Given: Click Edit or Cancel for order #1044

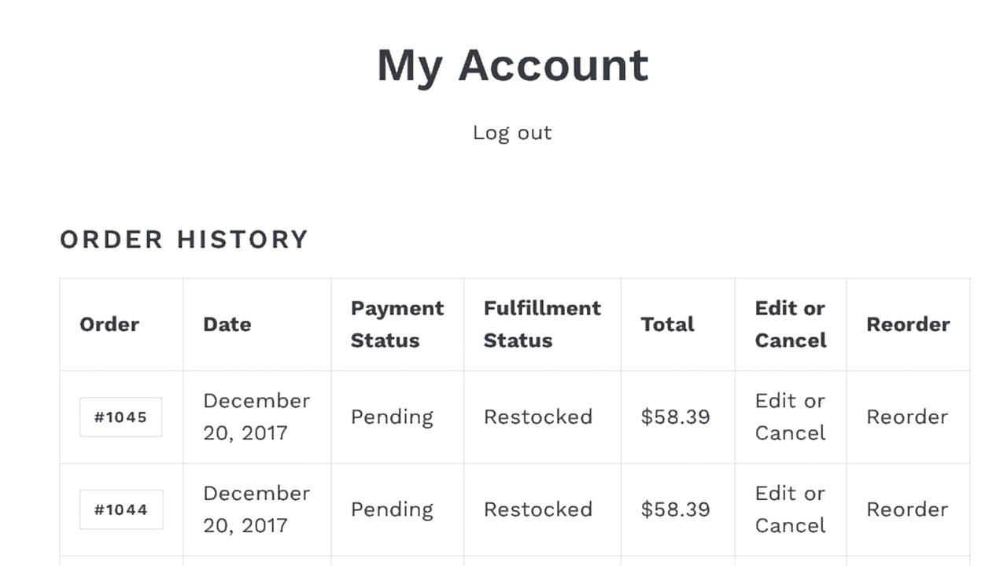Looking at the screenshot, I should [x=790, y=509].
